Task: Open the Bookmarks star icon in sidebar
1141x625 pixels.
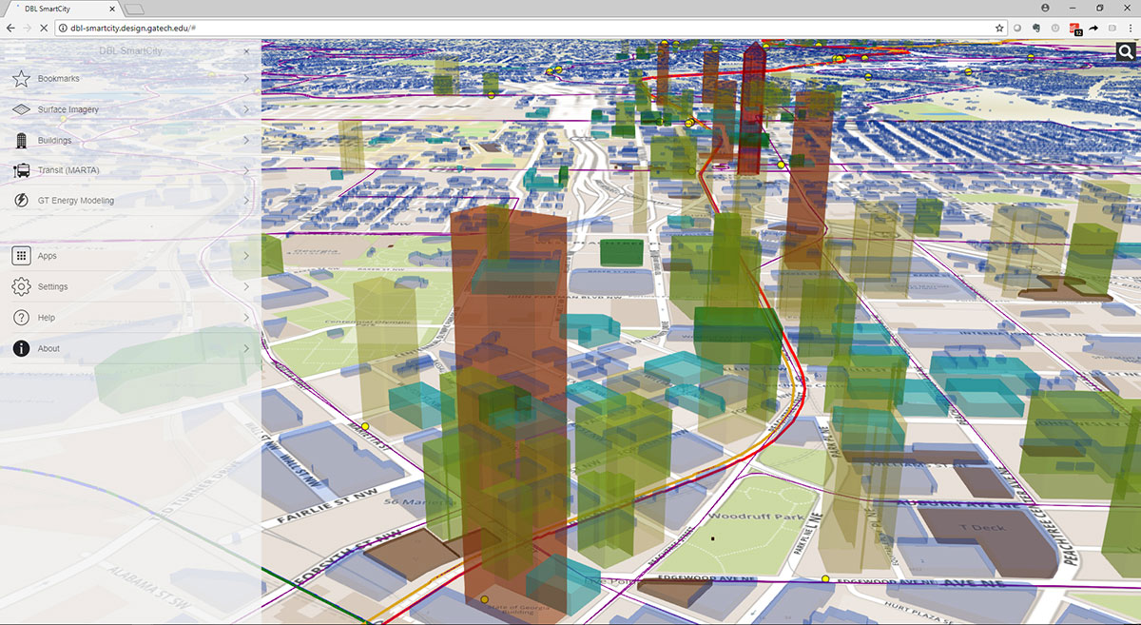Action: [x=21, y=78]
